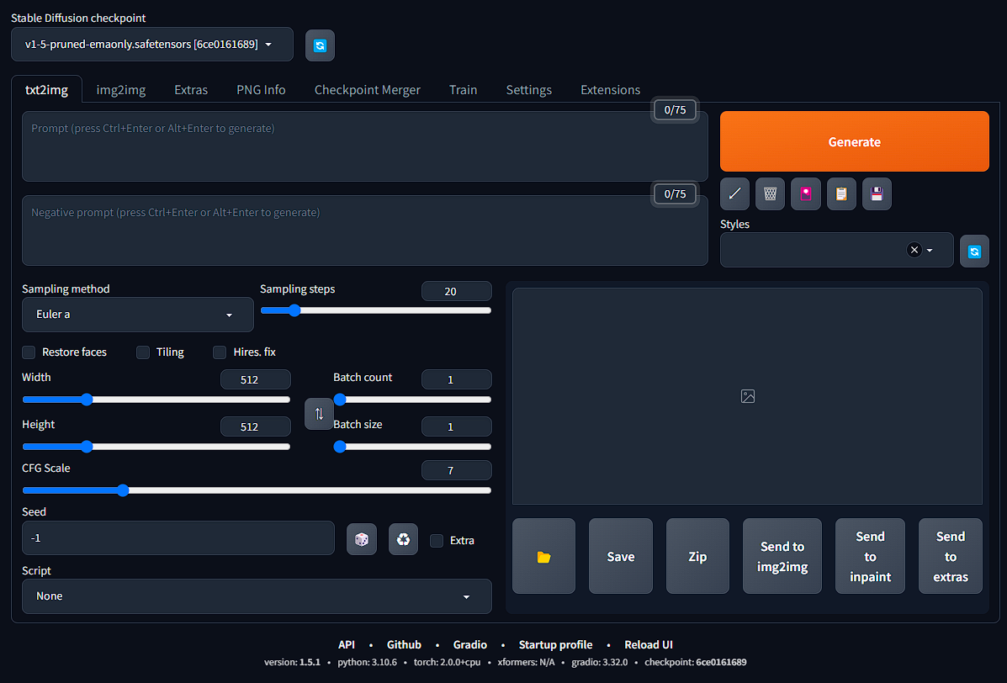The height and width of the screenshot is (683, 1007).
Task: Click the Batch size slider handle
Action: pyautogui.click(x=340, y=447)
